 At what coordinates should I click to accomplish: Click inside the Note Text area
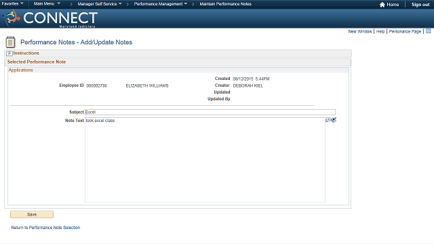coord(205,160)
